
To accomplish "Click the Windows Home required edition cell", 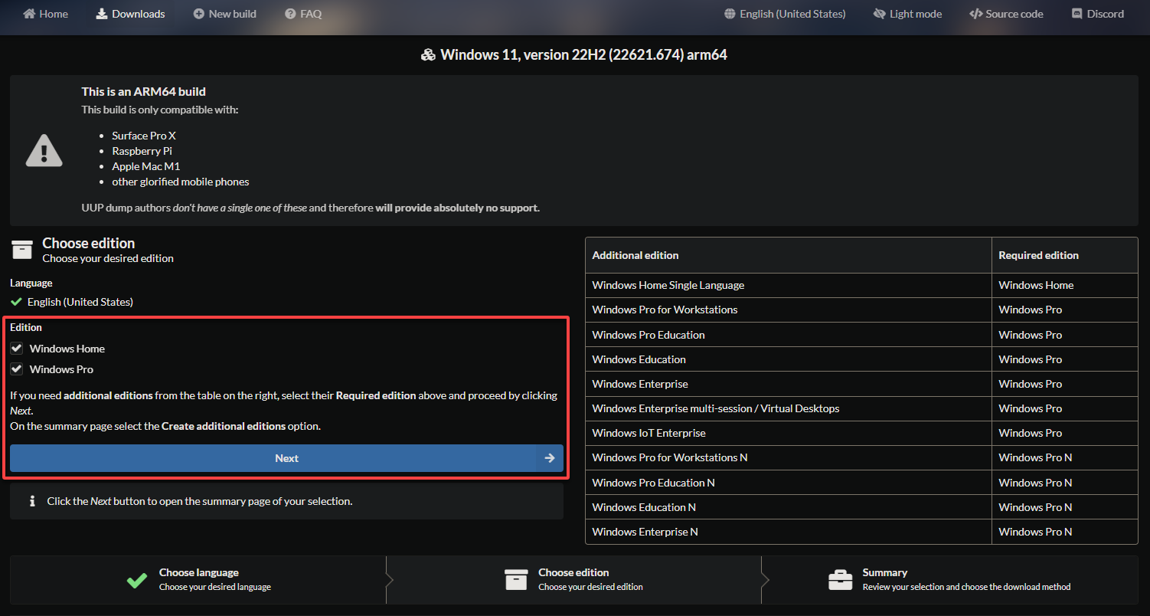I will click(1065, 285).
